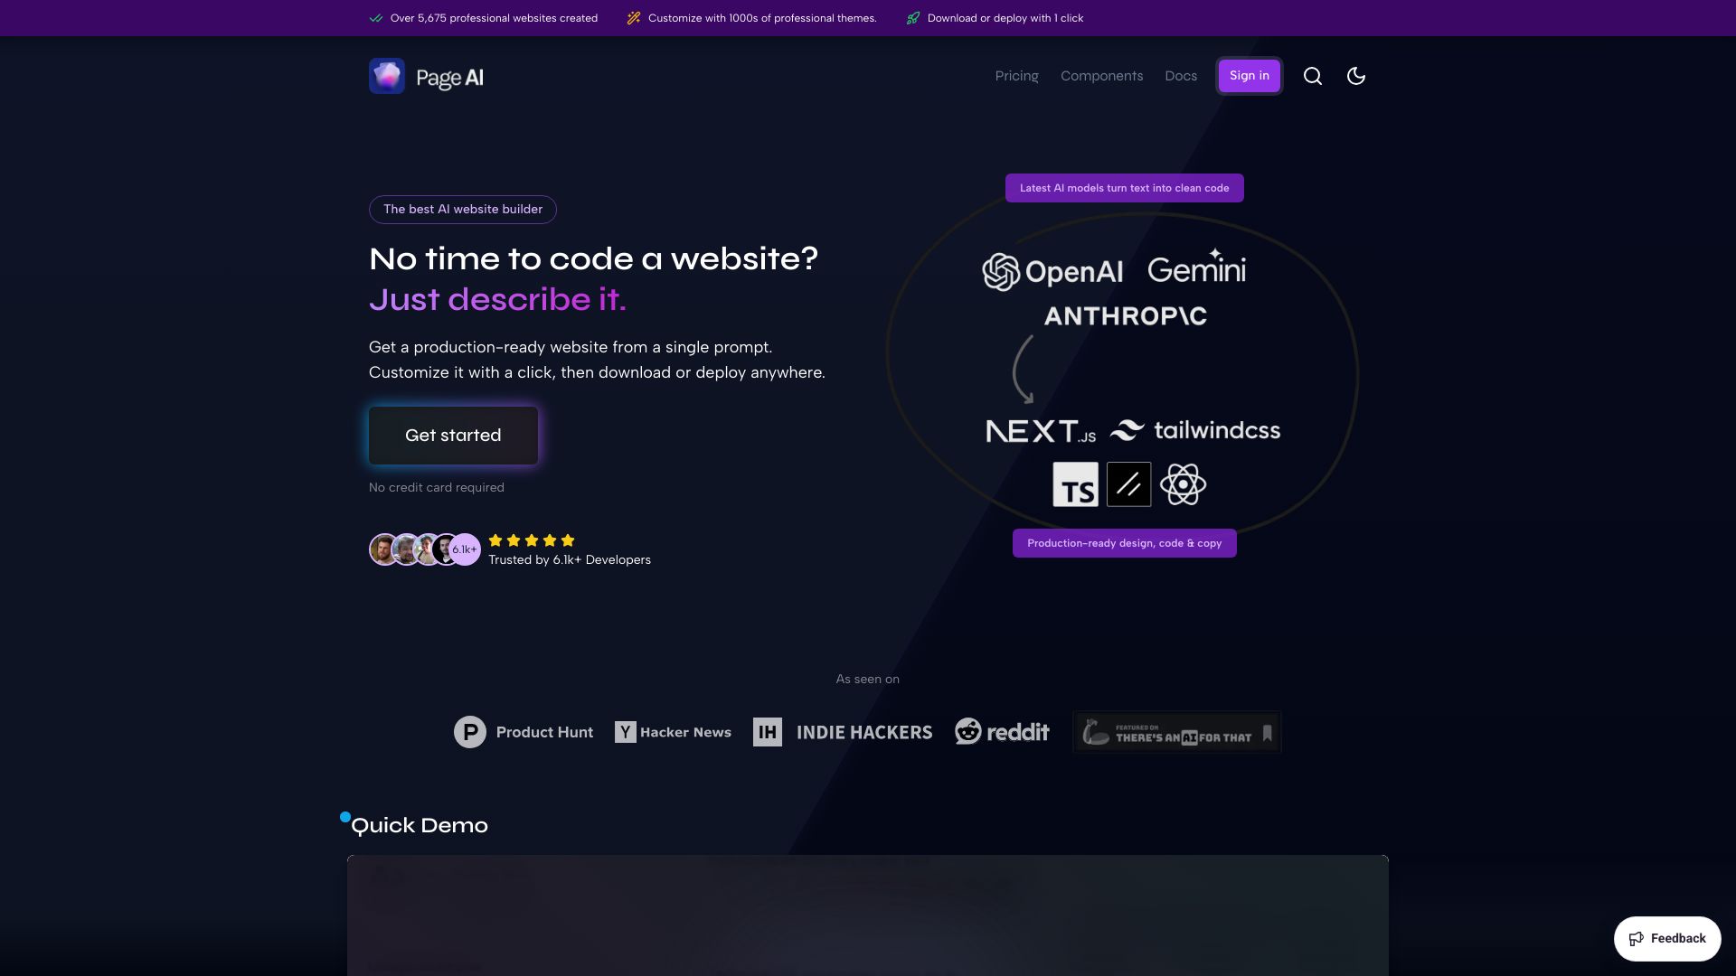Click 'Customize with 1000s of professional themes.' text
Image resolution: width=1736 pixels, height=976 pixels.
pyautogui.click(x=762, y=18)
